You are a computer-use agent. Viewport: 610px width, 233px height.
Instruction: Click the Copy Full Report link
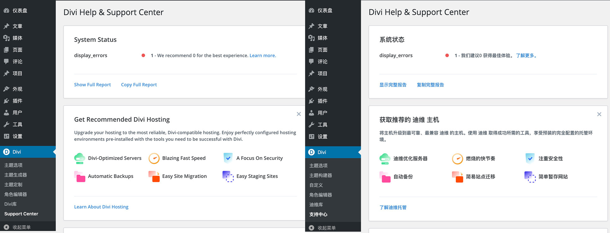point(139,85)
